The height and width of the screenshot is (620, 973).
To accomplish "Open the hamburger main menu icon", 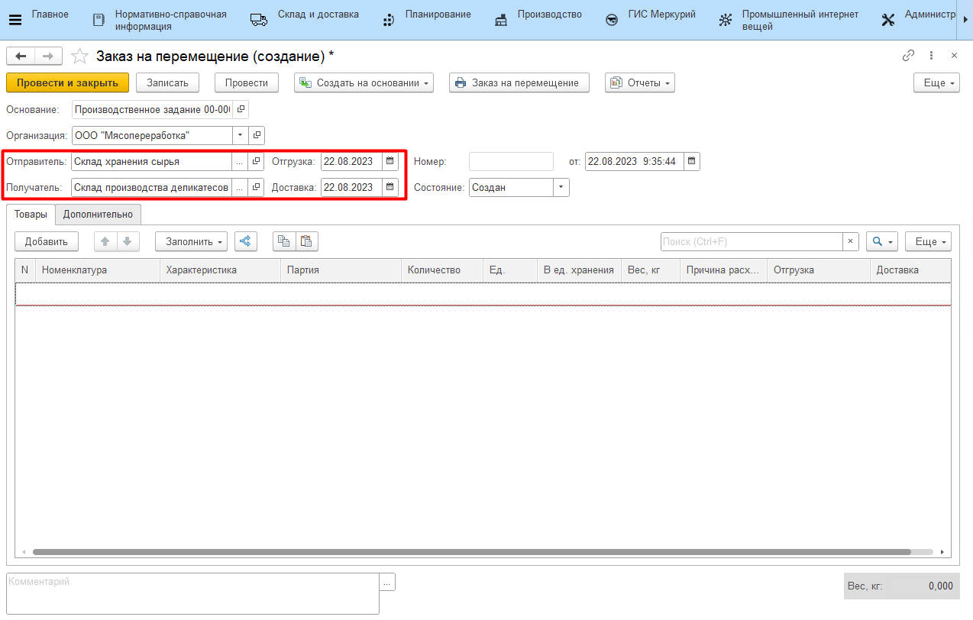I will coord(15,20).
